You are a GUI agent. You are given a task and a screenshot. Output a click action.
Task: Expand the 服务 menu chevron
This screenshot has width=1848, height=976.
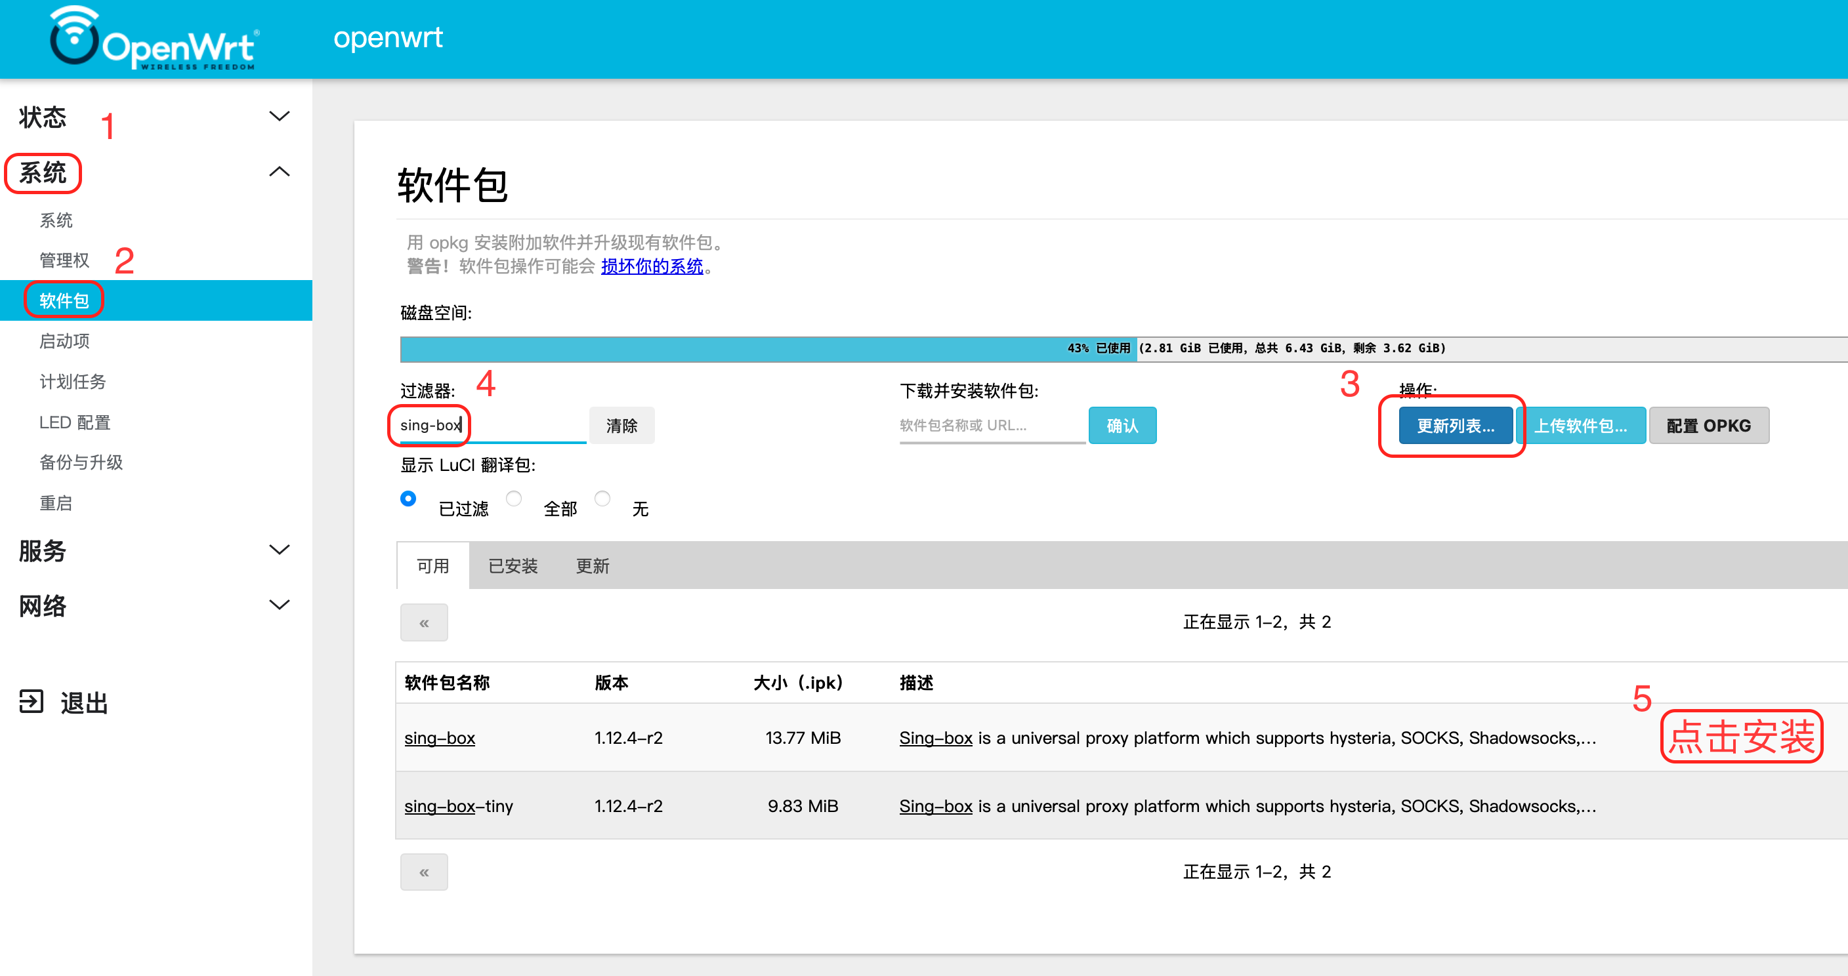click(279, 550)
